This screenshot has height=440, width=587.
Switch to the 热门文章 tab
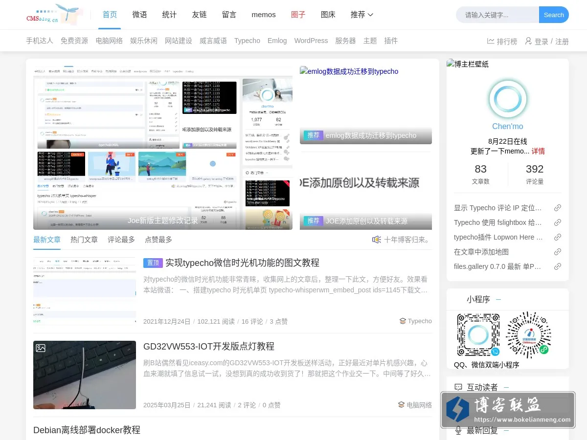tap(84, 240)
